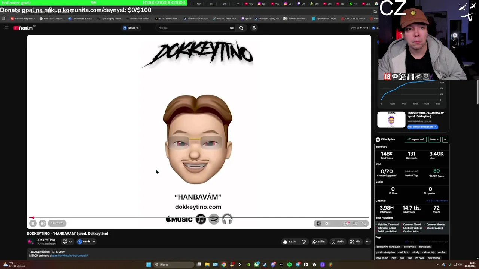Click the 80 SEO Score value
479x269 pixels.
[436, 171]
